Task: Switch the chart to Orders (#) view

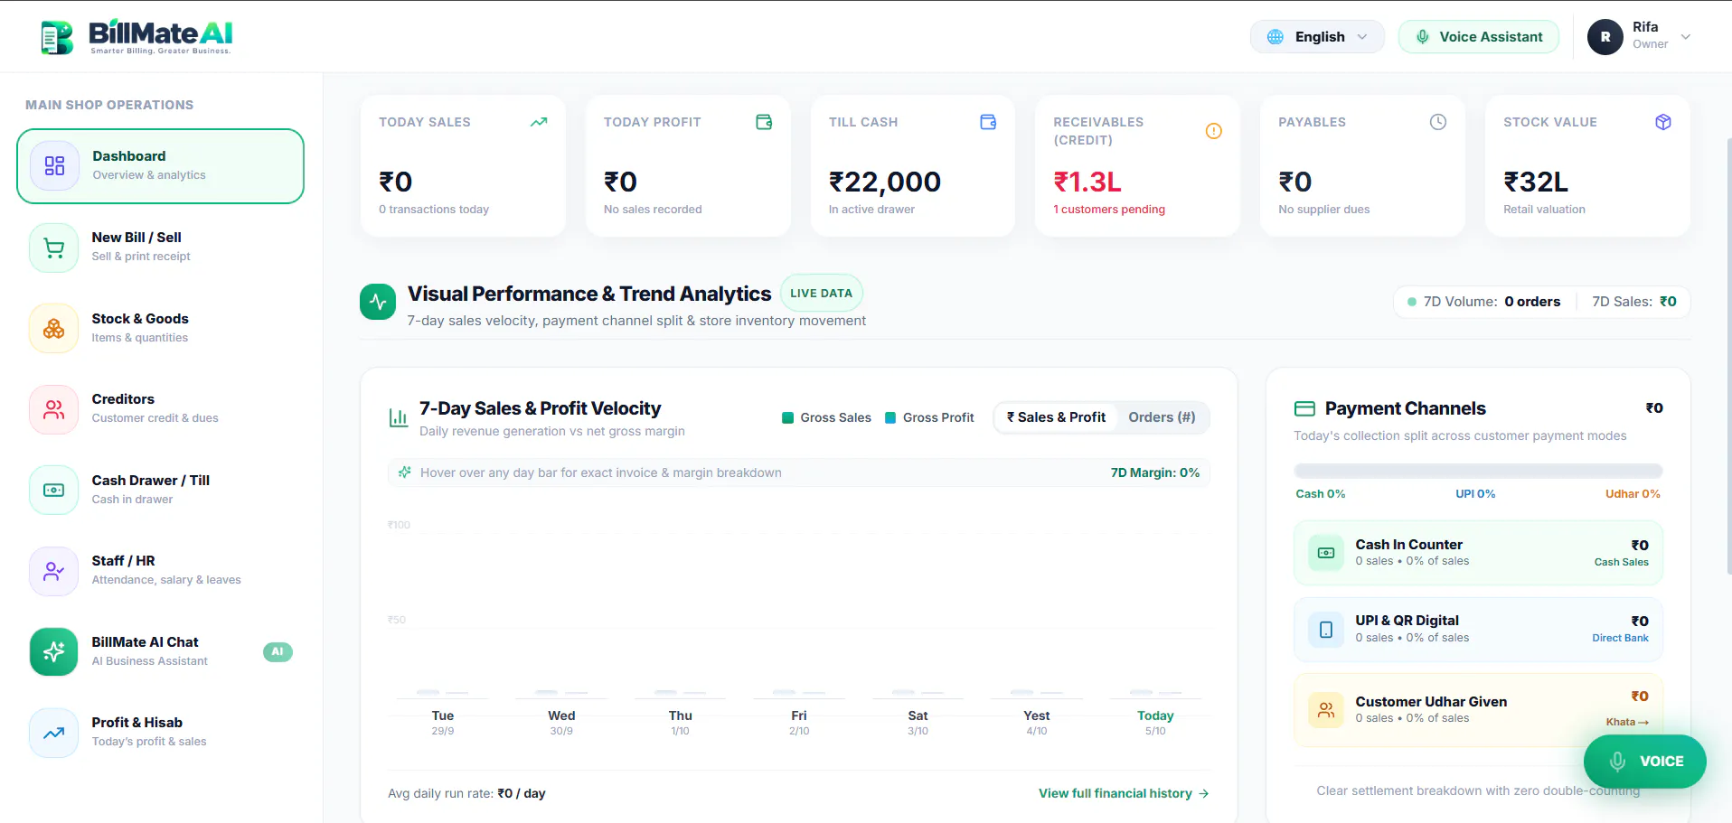Action: (1162, 417)
